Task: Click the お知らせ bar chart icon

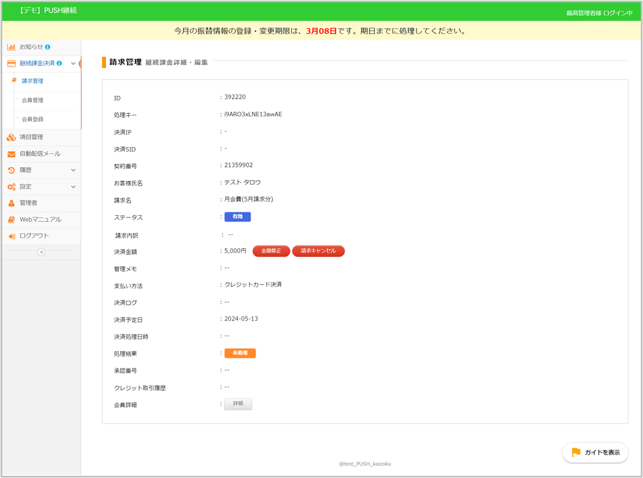Action: pyautogui.click(x=11, y=47)
